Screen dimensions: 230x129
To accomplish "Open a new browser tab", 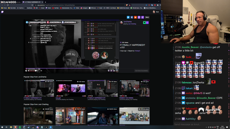I will point(46,2).
